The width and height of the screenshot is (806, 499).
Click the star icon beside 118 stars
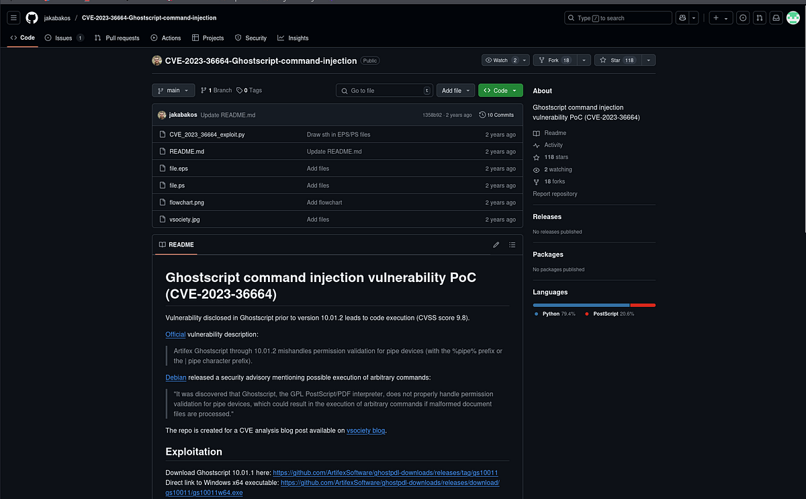coord(536,157)
